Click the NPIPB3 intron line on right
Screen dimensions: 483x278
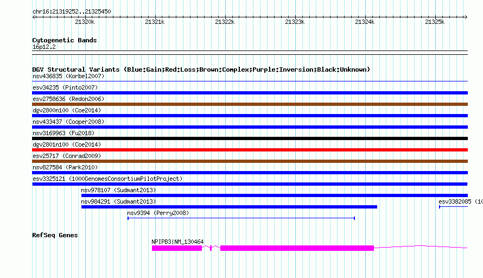[x=421, y=247]
